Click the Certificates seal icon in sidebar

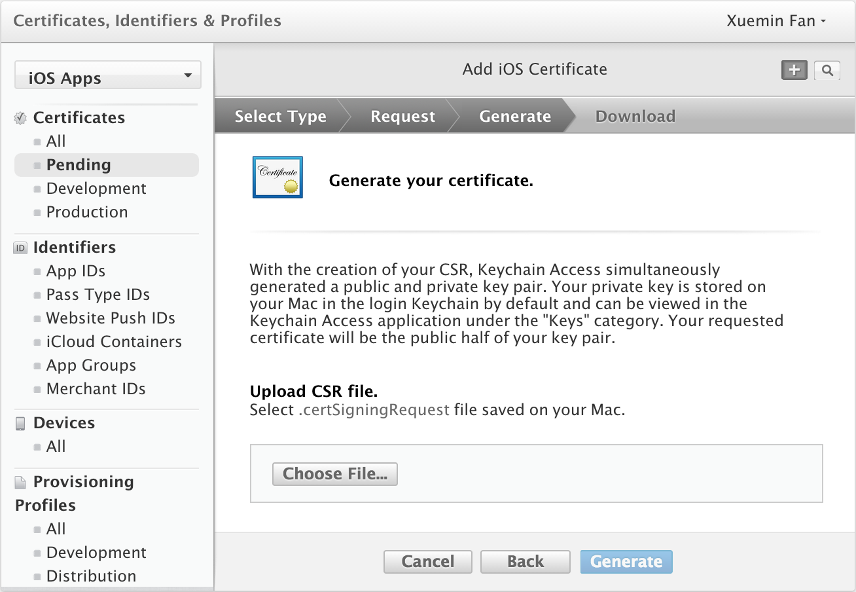coord(21,118)
